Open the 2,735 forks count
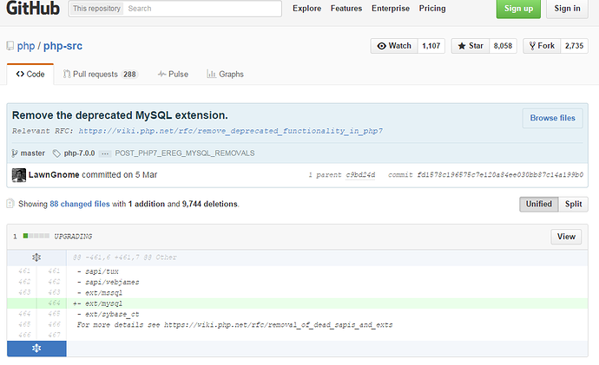The image size is (599, 365). point(574,46)
